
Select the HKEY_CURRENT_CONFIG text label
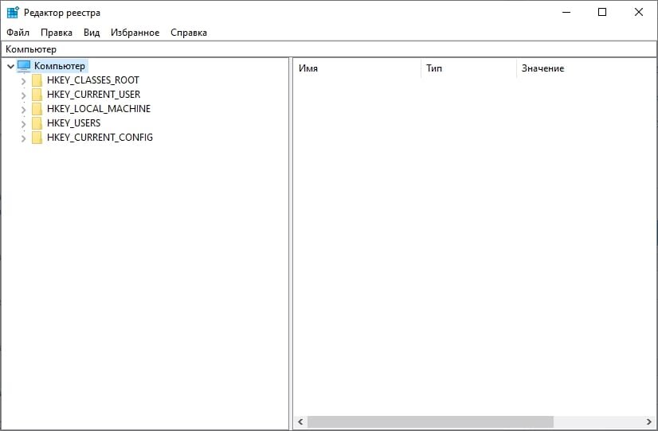(x=100, y=138)
